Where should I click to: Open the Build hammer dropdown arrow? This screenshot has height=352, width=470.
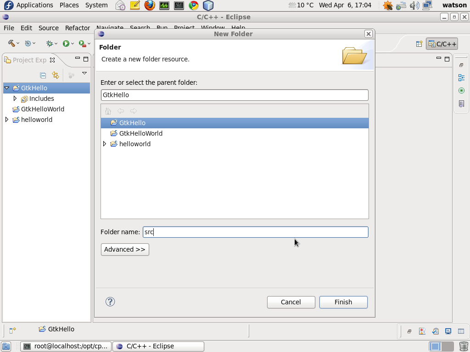18,44
